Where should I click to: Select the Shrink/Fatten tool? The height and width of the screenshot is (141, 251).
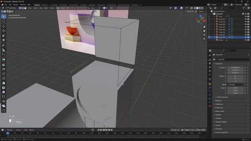pyautogui.click(x=4, y=101)
